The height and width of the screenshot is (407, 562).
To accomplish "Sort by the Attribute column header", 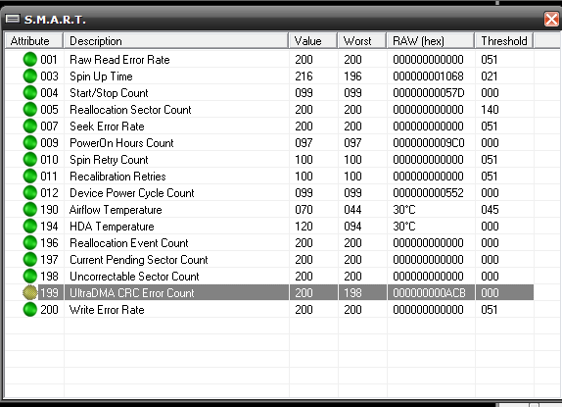I will (34, 41).
